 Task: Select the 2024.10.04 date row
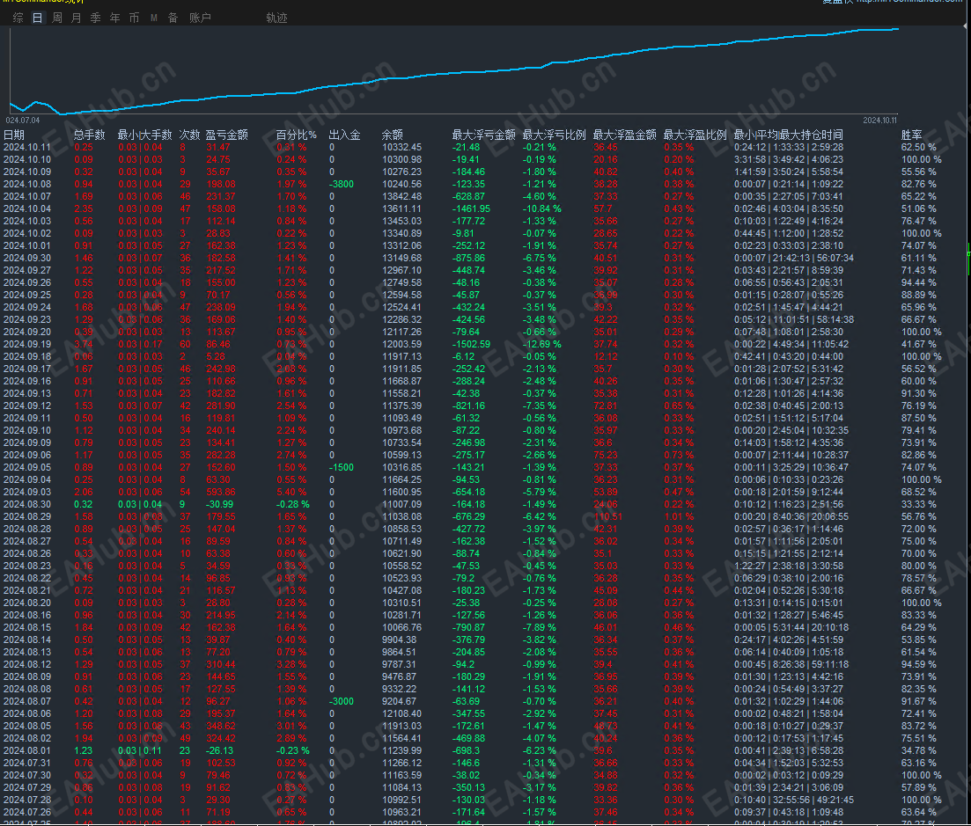(x=27, y=208)
